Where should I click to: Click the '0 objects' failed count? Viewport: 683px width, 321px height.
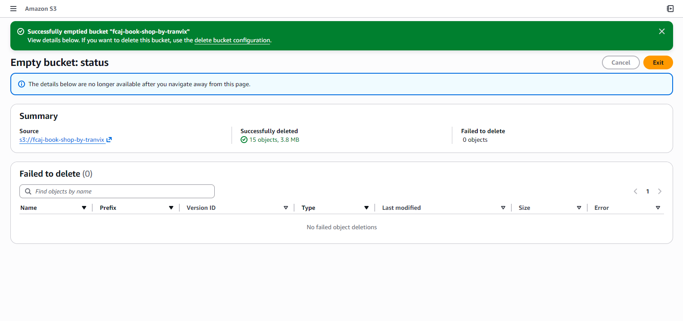(475, 140)
